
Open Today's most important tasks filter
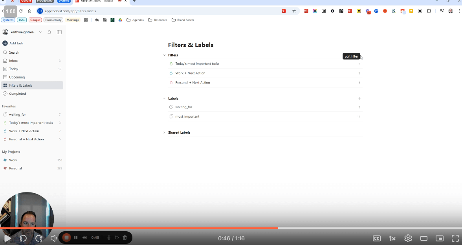pyautogui.click(x=265, y=64)
